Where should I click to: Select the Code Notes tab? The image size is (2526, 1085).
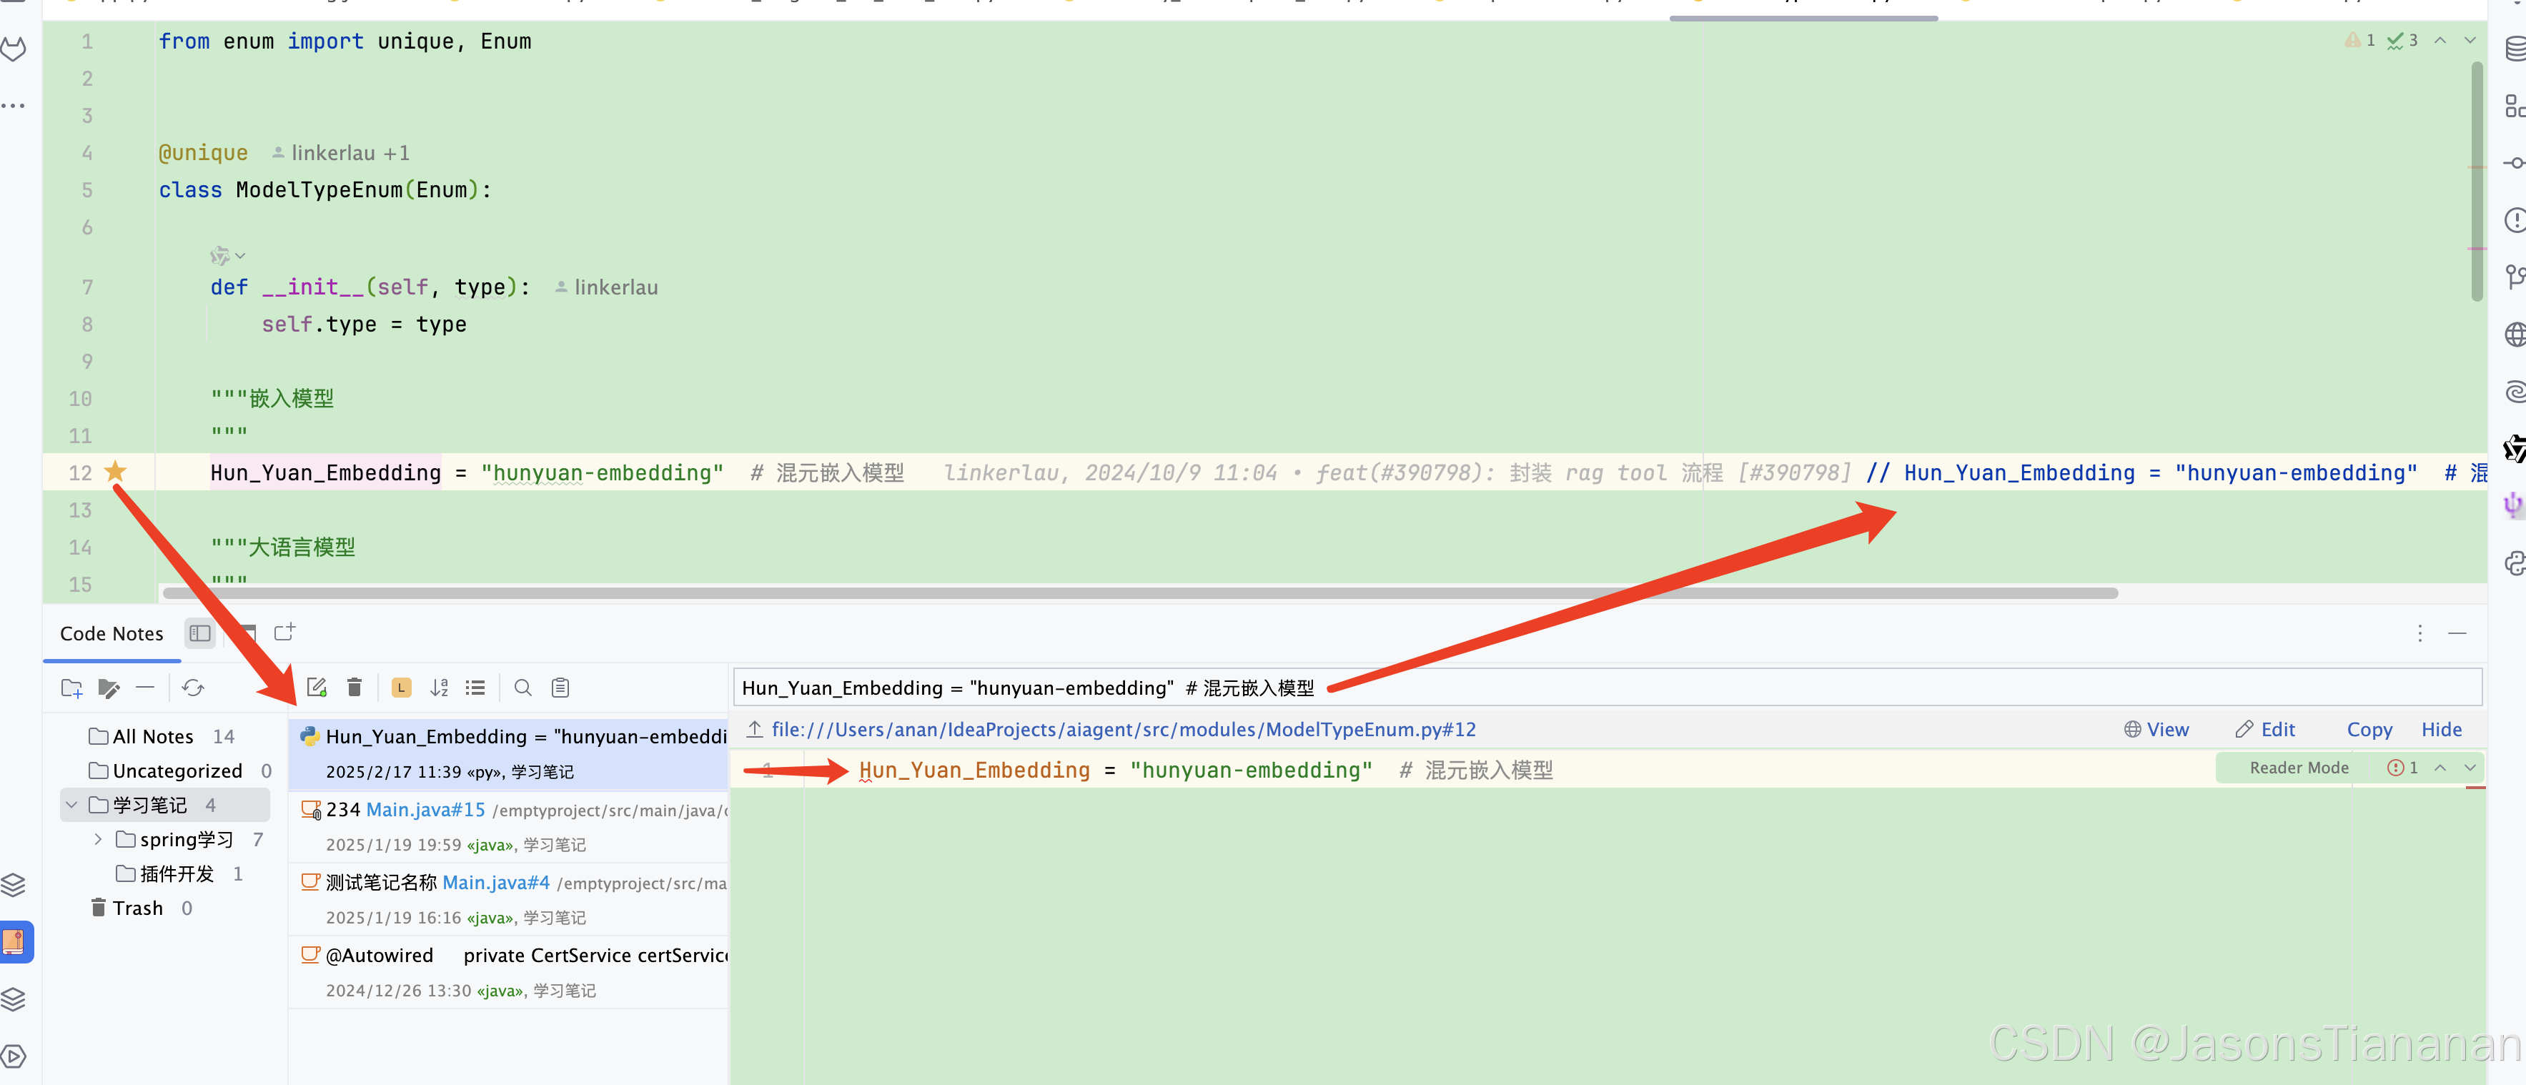[112, 633]
